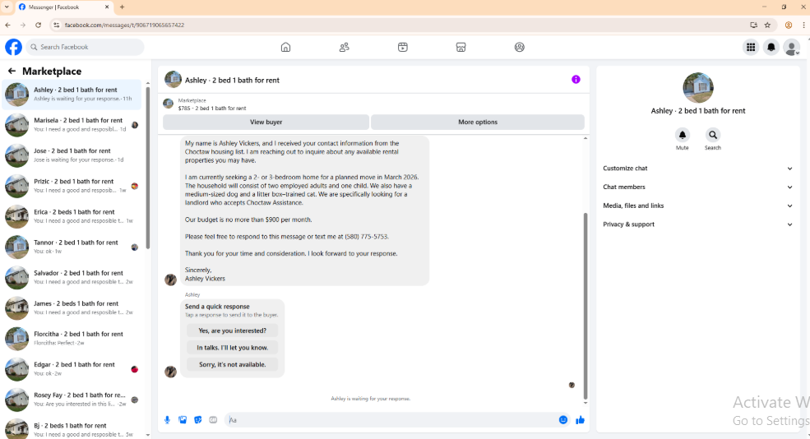Click Ashley's avatar in chat header
This screenshot has height=439, width=810.
(173, 80)
